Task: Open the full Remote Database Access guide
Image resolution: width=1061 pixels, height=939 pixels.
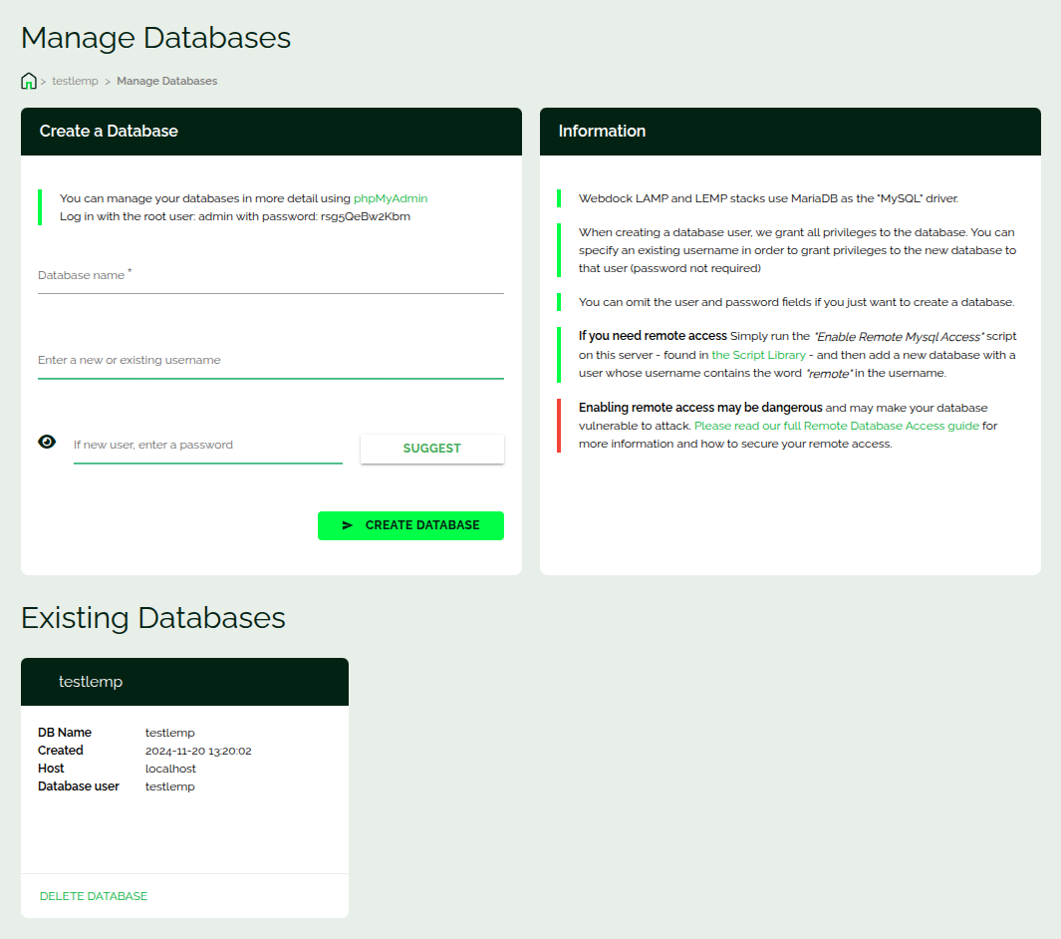Action: (837, 426)
